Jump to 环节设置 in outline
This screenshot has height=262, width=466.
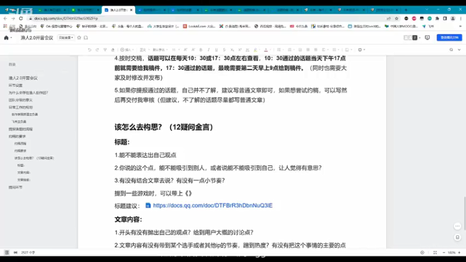pos(16,86)
